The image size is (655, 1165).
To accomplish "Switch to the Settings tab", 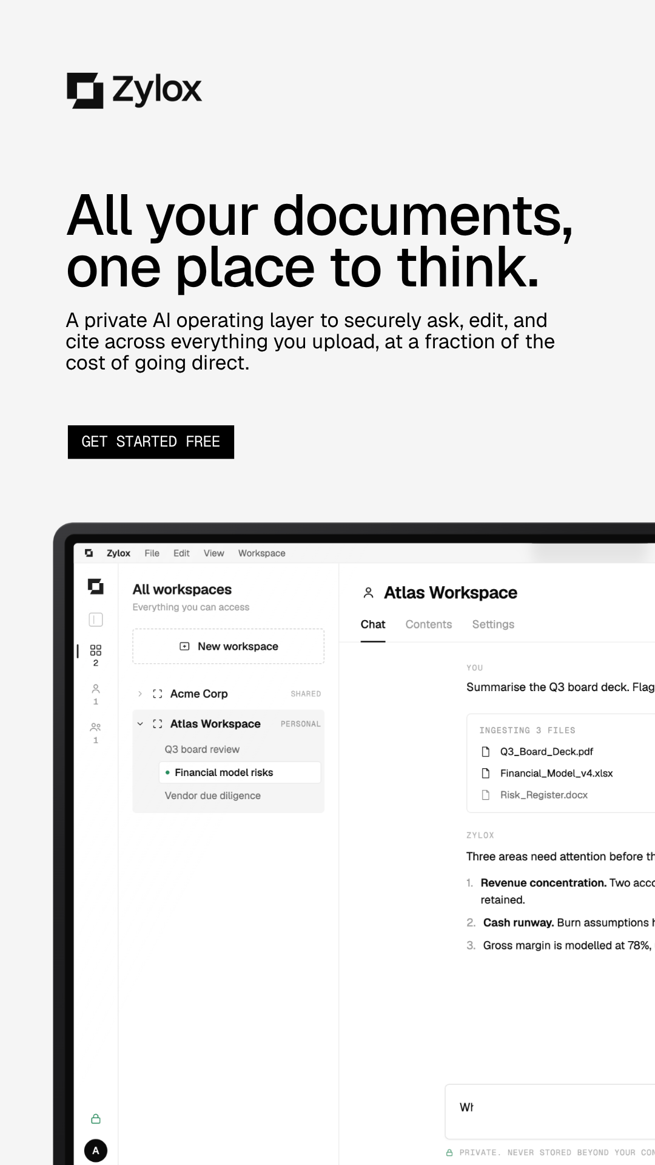I will click(493, 624).
